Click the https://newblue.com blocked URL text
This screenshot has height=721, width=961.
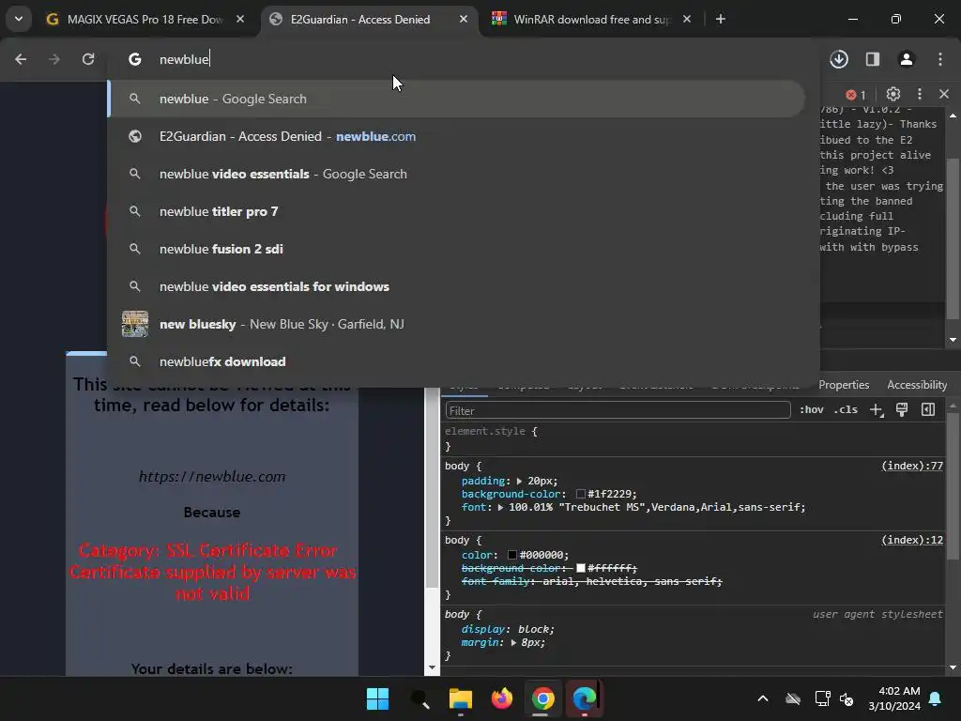click(x=212, y=476)
